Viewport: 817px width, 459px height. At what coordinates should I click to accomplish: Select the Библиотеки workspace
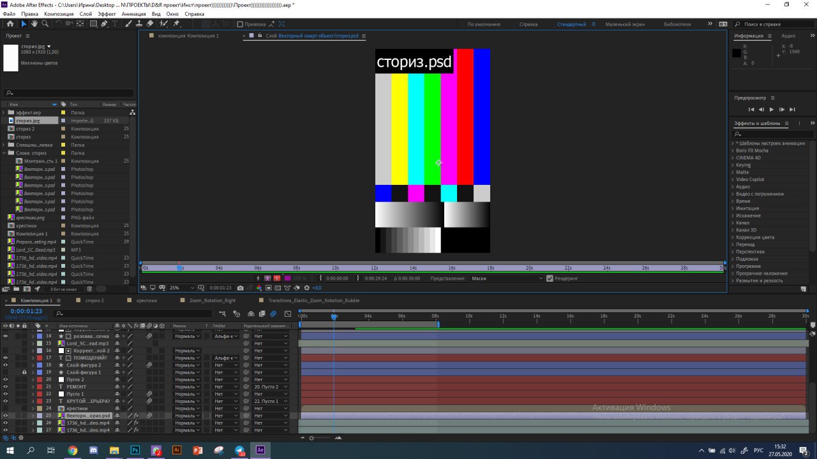(677, 24)
